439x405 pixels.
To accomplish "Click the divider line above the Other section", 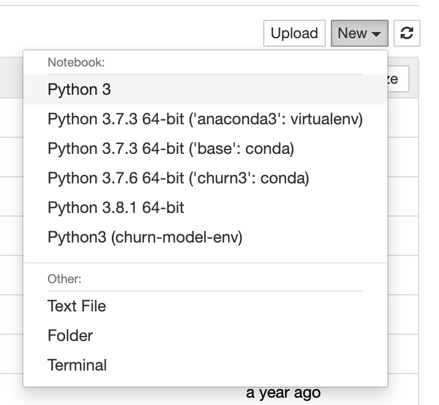I will tap(205, 263).
